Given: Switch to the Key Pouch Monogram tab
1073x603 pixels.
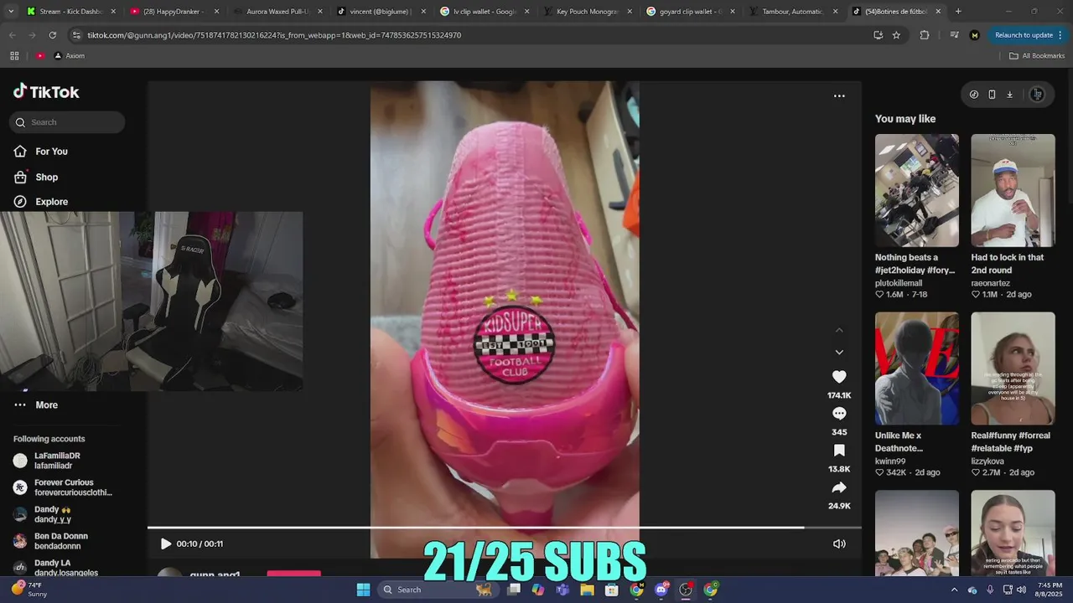Looking at the screenshot, I should pyautogui.click(x=587, y=12).
